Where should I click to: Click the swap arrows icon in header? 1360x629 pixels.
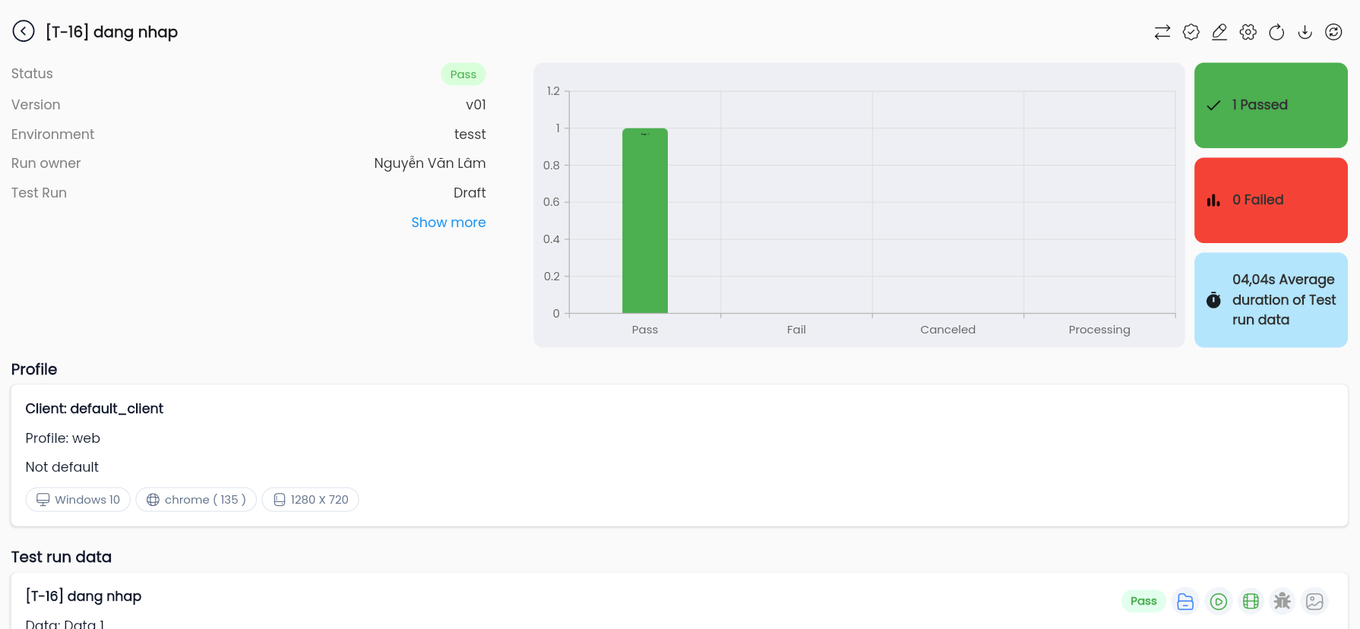coord(1162,32)
